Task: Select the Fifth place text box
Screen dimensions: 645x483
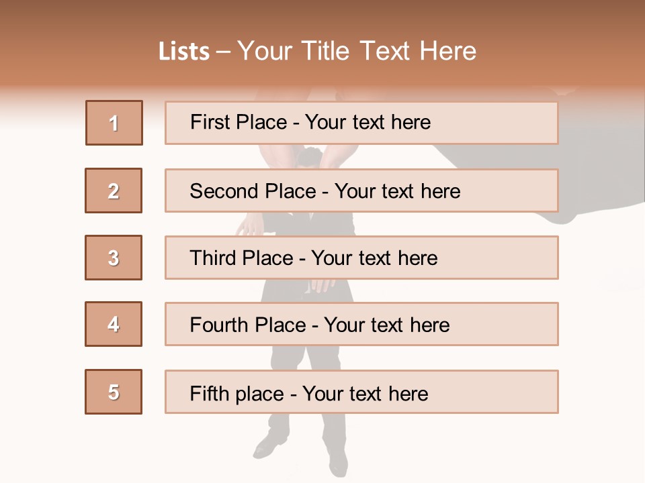Action: (x=361, y=392)
